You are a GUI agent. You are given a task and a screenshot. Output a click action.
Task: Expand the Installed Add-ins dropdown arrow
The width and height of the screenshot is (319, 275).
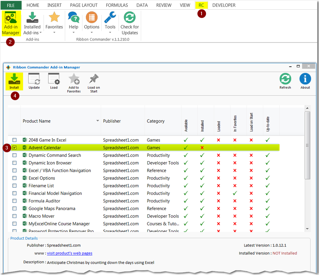[x=41, y=33]
